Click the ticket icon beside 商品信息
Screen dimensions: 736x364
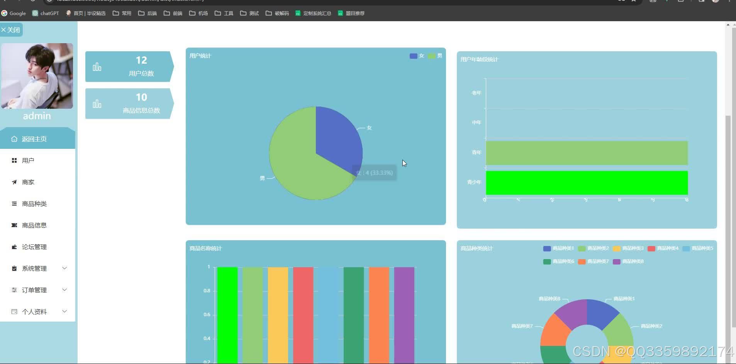pos(14,225)
